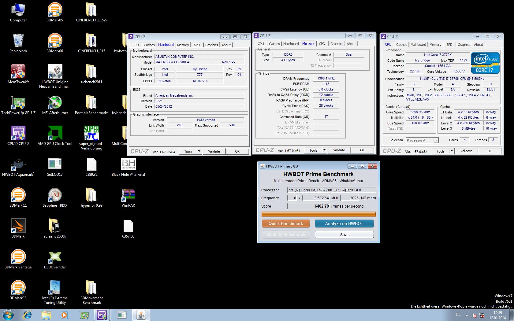514x321 pixels.
Task: Click the Score field showing 6402.70
Action: [x=308, y=206]
